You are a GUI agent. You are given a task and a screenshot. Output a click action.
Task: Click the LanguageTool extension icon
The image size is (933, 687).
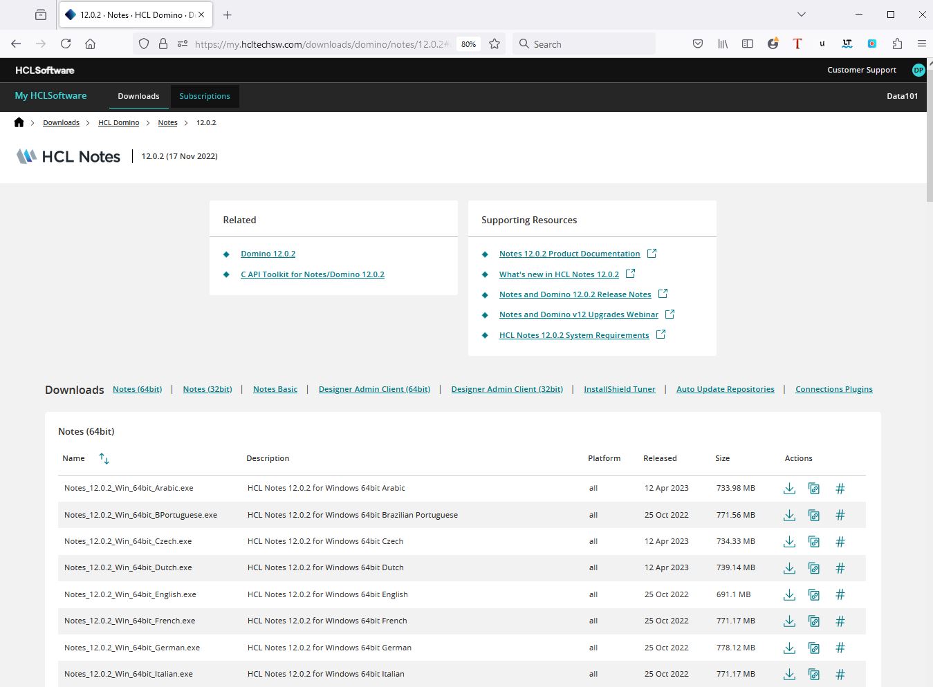point(847,44)
